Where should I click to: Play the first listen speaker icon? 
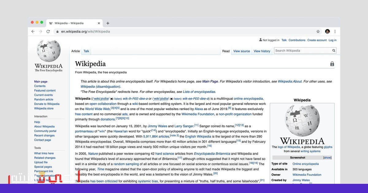click(x=112, y=99)
